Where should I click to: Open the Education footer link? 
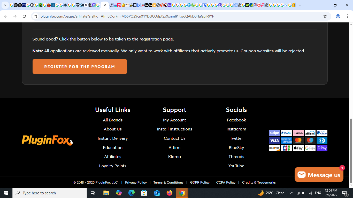coord(113,148)
